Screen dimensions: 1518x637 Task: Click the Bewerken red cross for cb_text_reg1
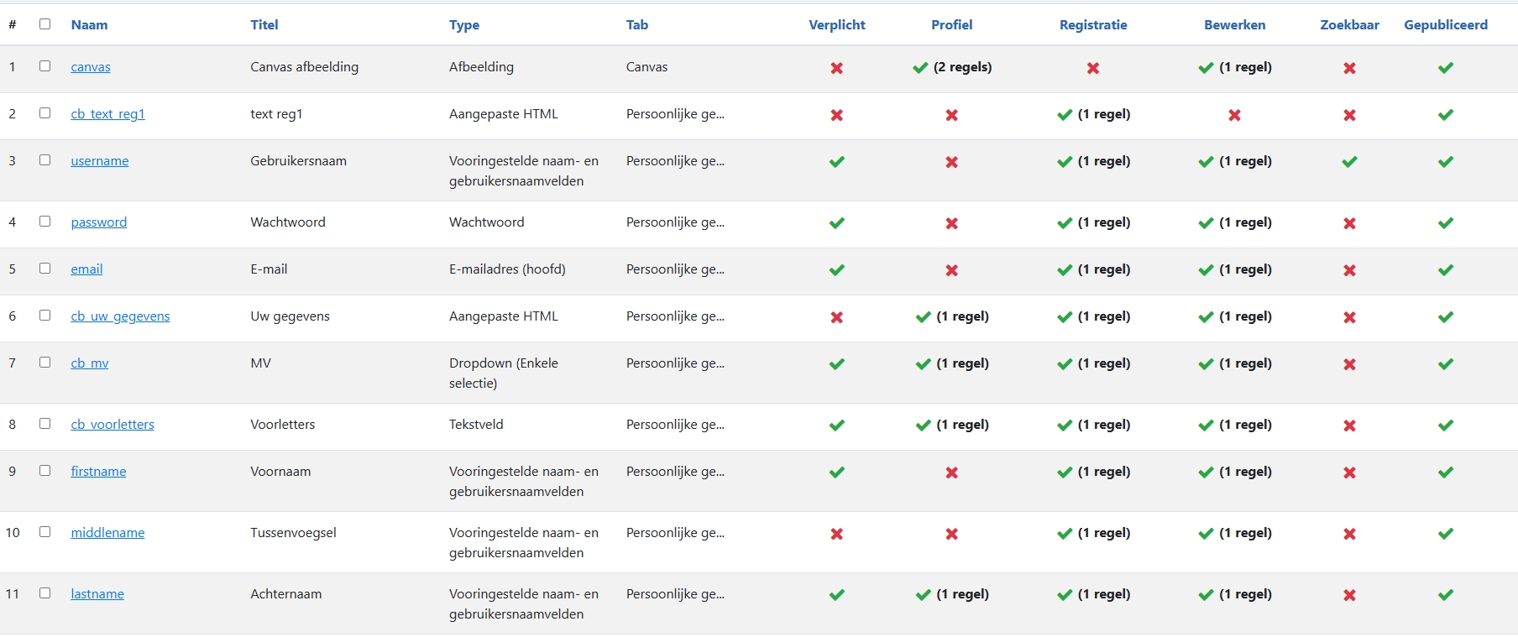1234,115
